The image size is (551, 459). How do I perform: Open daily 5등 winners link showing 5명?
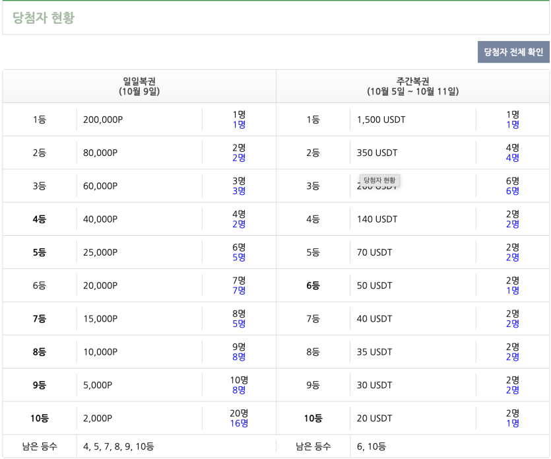[x=239, y=257]
